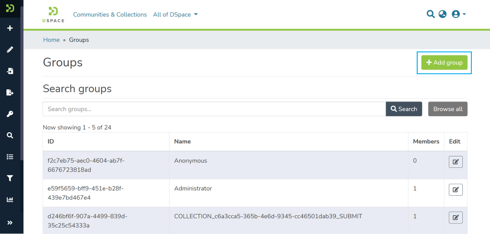
Task: Open the key Access Control icon
Action: coord(10,114)
